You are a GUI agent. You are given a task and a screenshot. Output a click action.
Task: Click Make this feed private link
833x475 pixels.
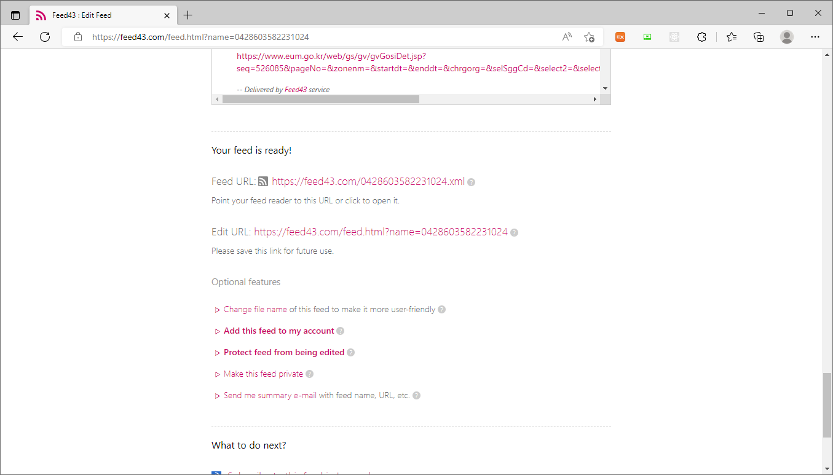coord(263,374)
